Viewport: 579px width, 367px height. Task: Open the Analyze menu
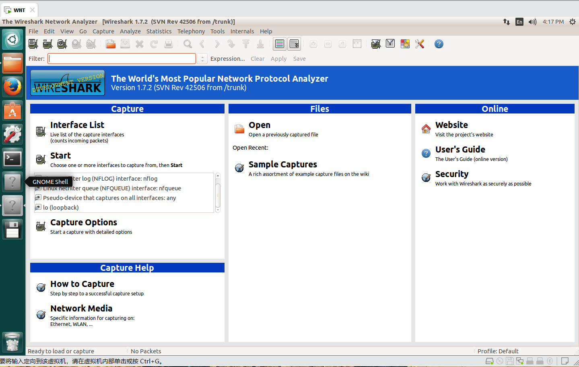130,31
